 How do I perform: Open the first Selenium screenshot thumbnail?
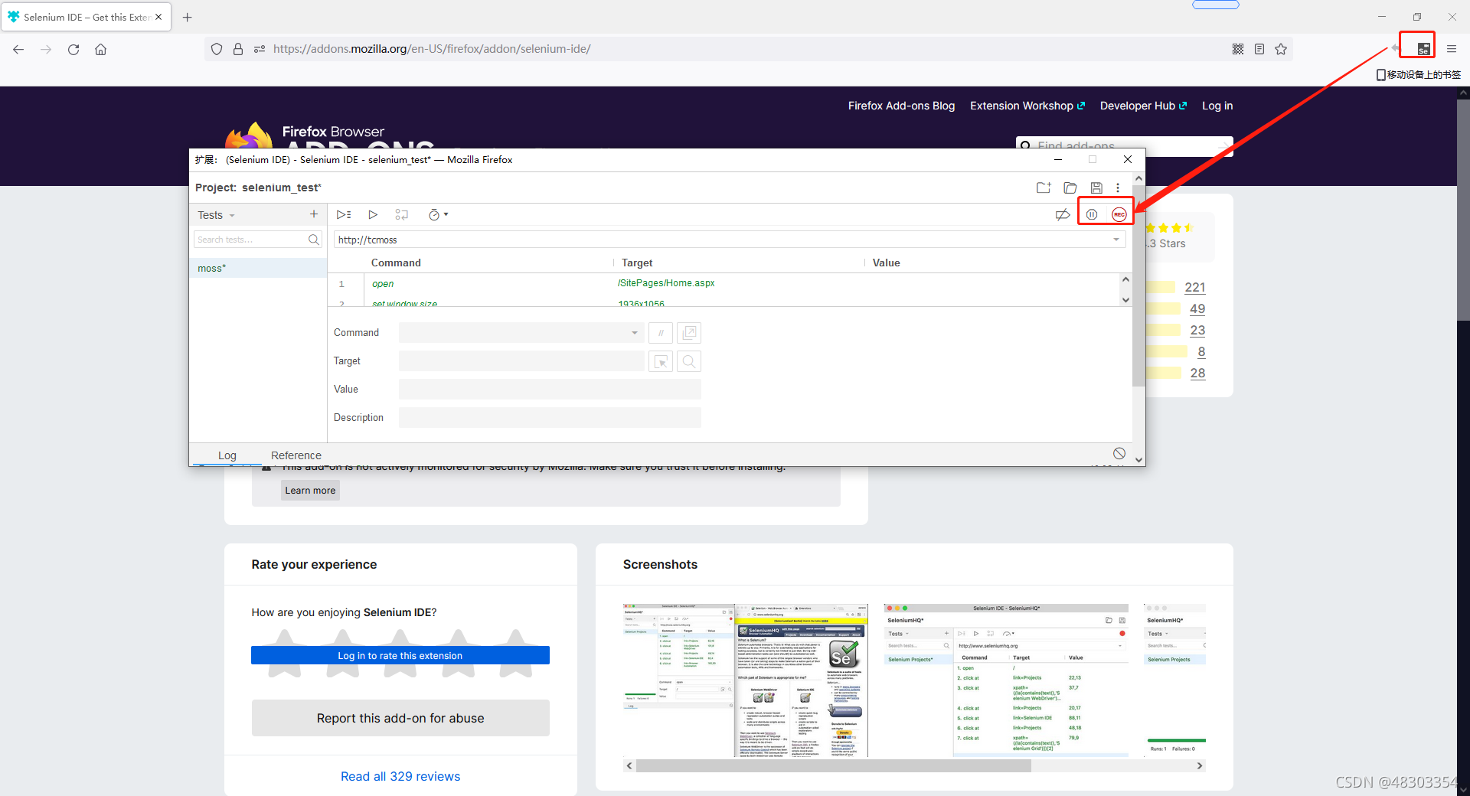pyautogui.click(x=746, y=680)
